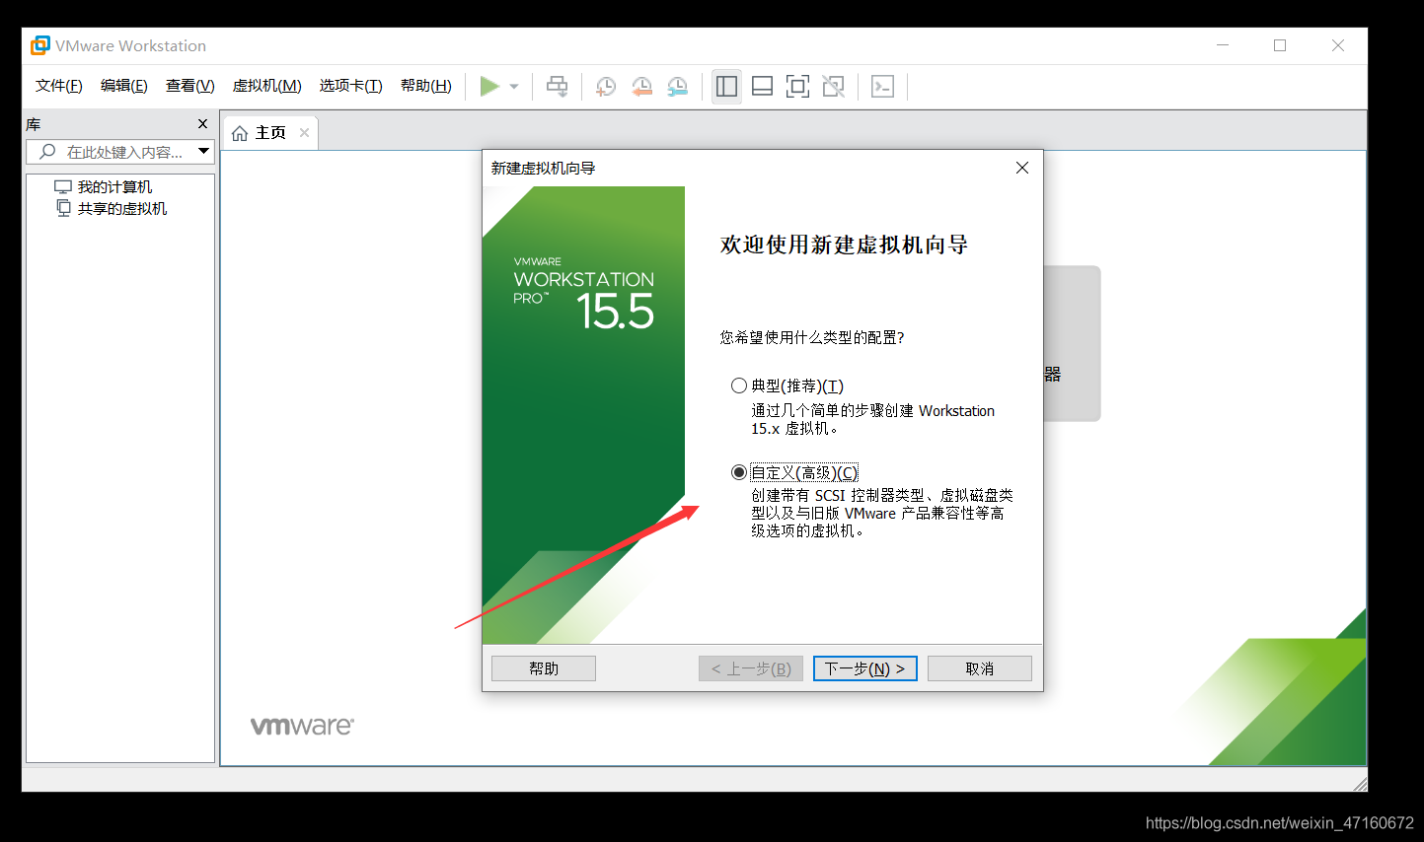Toggle the thumbnail bar view icon
The height and width of the screenshot is (842, 1424).
(762, 87)
